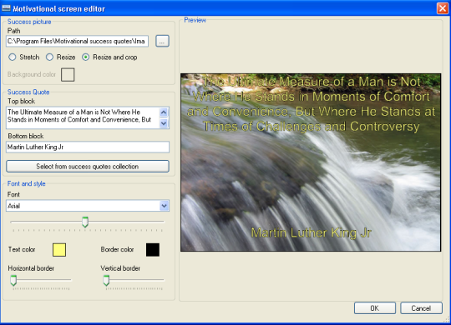This screenshot has width=451, height=325.
Task: Click the Path input field
Action: (x=77, y=41)
